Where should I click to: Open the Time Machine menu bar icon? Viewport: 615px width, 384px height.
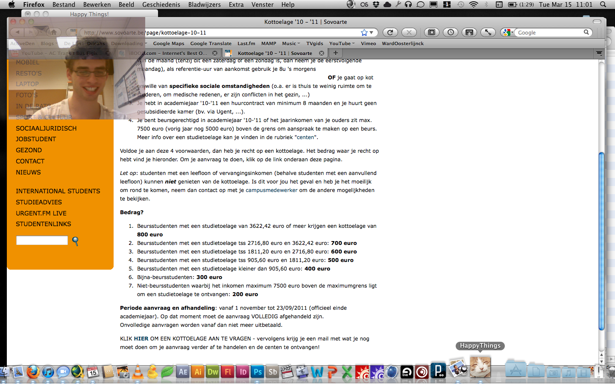[x=460, y=4]
